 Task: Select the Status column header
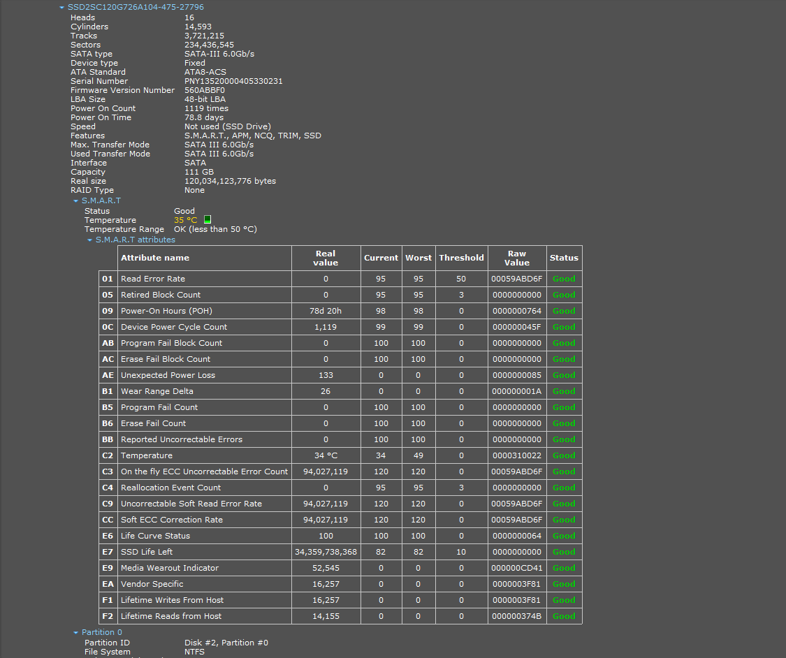tap(564, 258)
